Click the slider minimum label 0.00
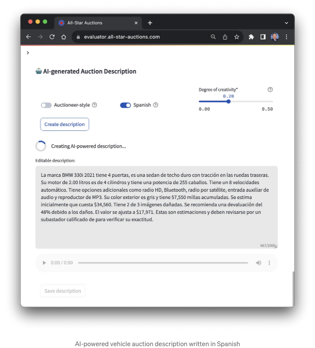Viewport: 315px width, 348px height. (x=204, y=109)
